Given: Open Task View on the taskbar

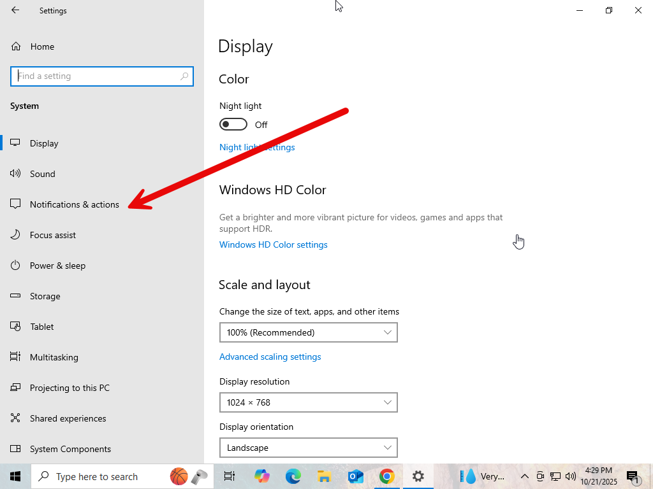Looking at the screenshot, I should click(230, 476).
